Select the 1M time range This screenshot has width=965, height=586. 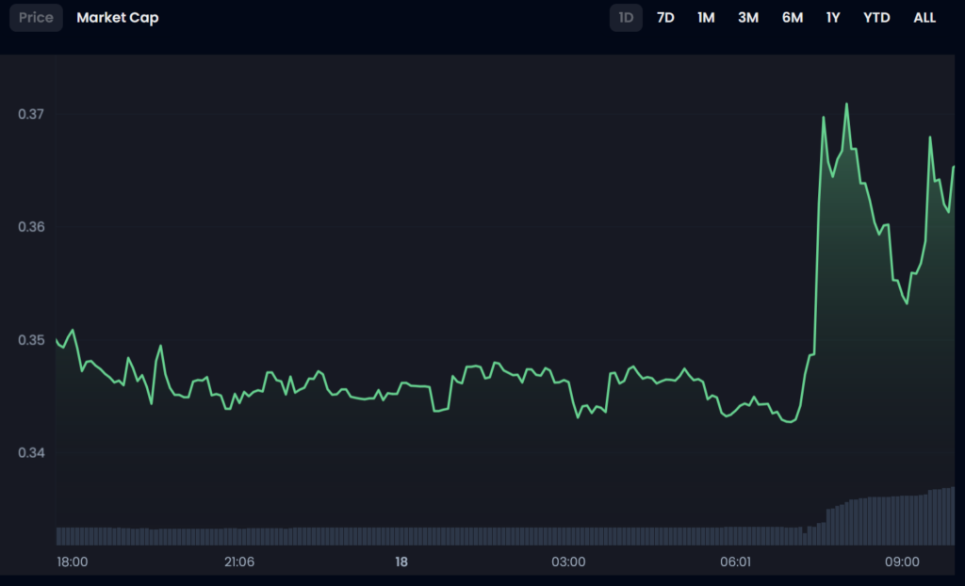[x=706, y=18]
